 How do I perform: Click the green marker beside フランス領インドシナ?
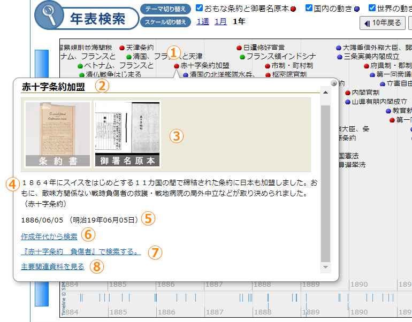click(x=242, y=57)
